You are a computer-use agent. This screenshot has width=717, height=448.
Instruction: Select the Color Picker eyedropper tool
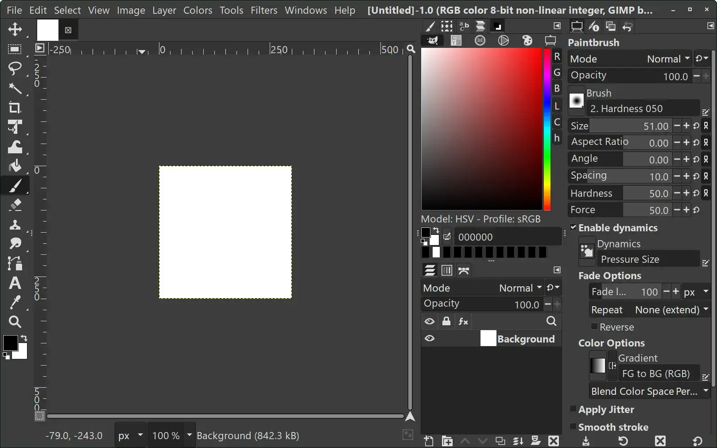15,302
